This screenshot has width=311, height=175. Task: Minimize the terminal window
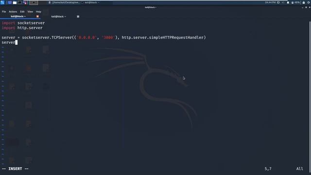pos(302,8)
